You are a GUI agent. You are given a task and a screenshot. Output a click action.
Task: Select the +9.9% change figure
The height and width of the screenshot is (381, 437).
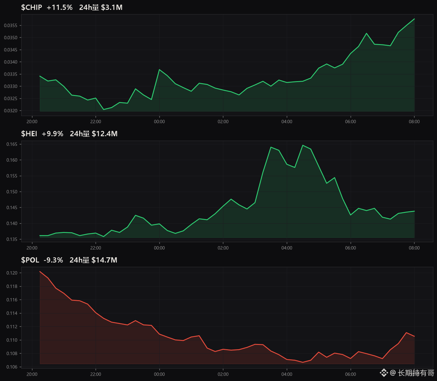52,134
